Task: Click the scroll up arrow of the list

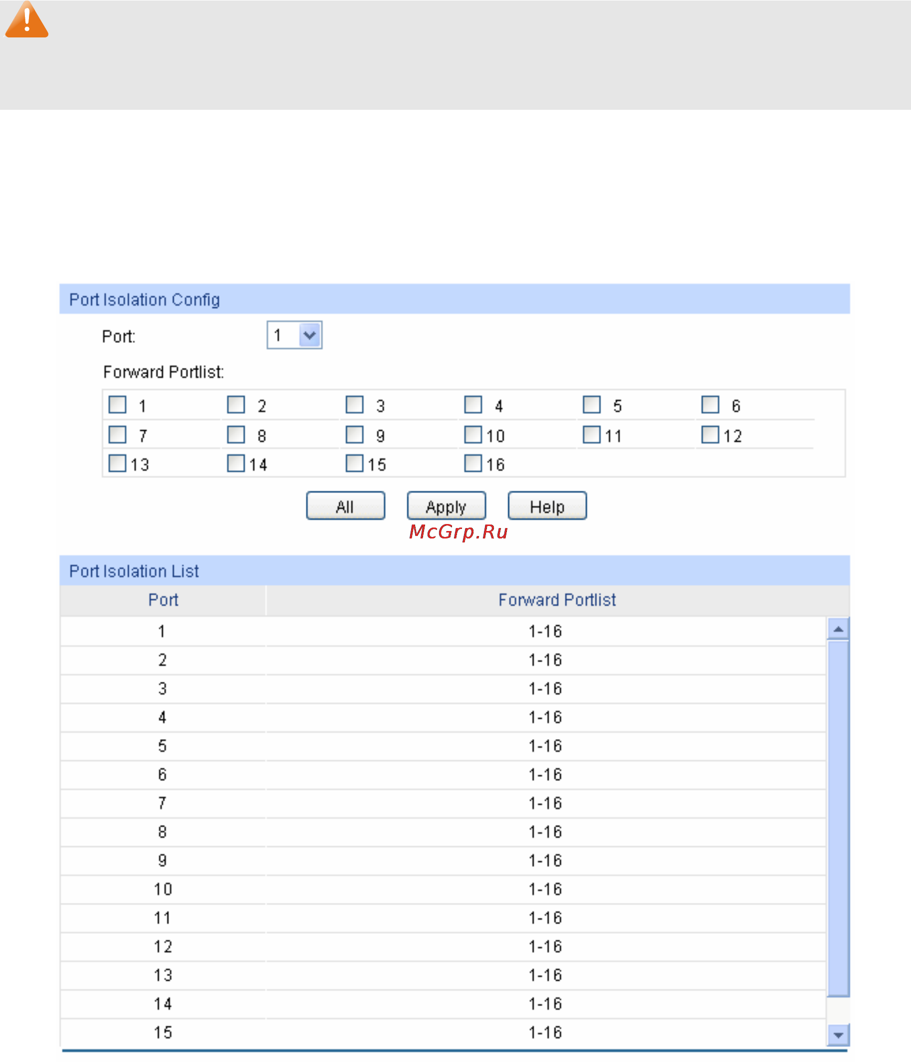Action: point(838,629)
